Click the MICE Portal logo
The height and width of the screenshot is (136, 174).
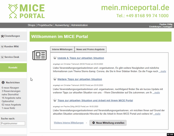tap(26, 11)
